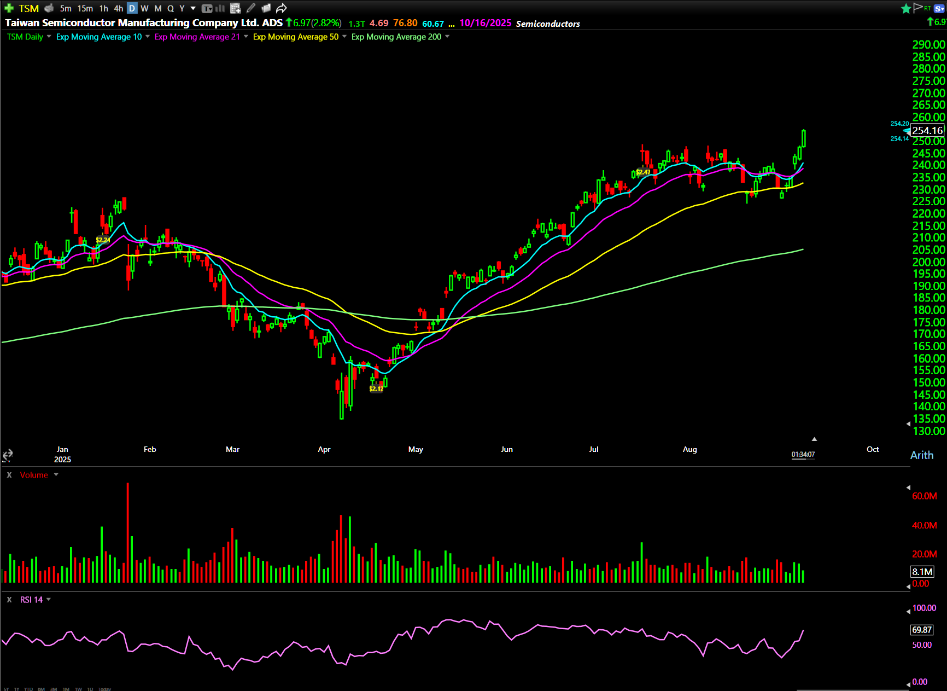Viewport: 947px width, 691px height.
Task: Click the small triangle above the timer
Action: point(814,439)
